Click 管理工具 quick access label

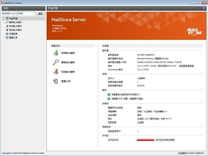(x=66, y=81)
